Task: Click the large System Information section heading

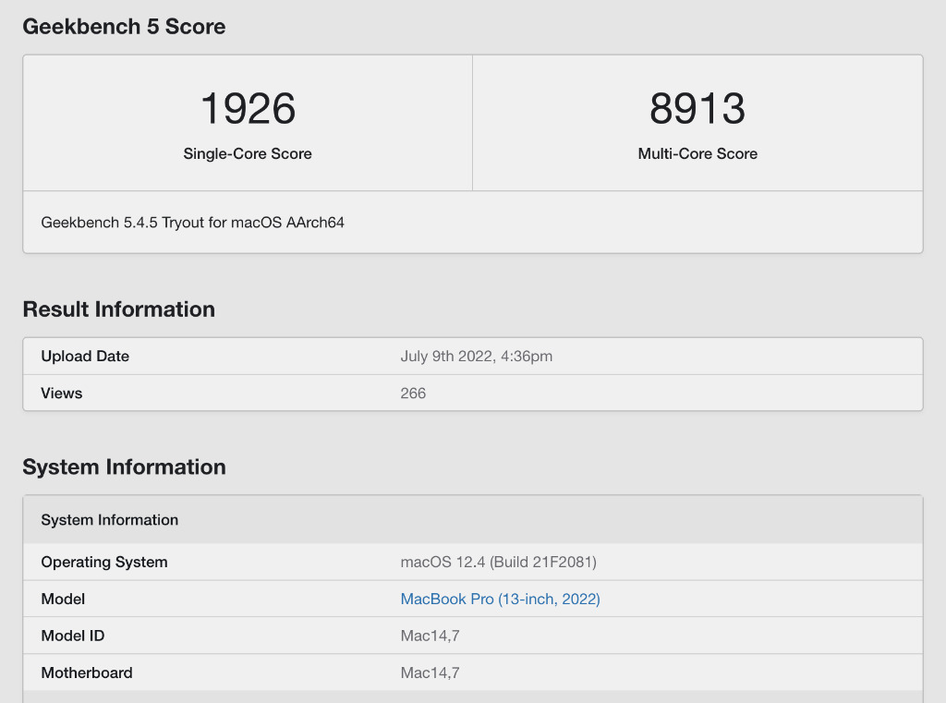Action: [x=125, y=467]
